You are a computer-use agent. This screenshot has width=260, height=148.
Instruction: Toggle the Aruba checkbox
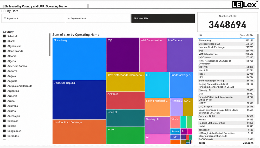[x=4, y=101]
